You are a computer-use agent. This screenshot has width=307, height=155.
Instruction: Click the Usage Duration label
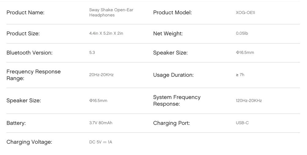(173, 75)
